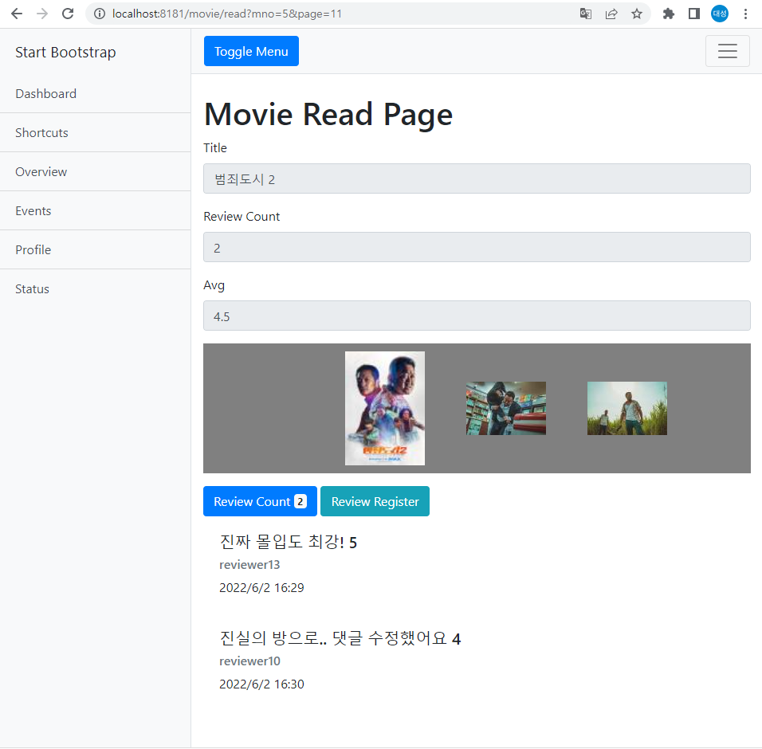Open the Chrome three-dot menu icon

pos(745,14)
